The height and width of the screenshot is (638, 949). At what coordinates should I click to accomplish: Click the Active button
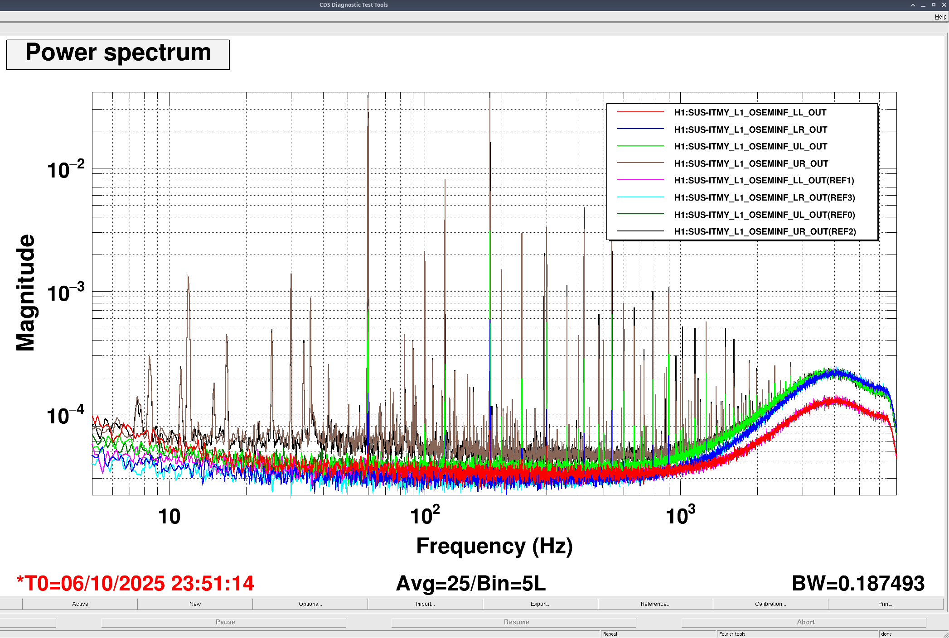tap(80, 604)
